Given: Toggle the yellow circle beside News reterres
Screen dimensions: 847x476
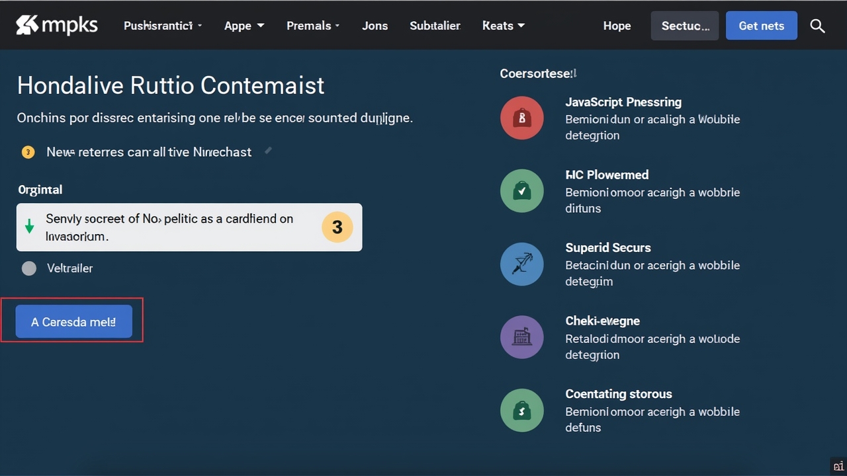Looking at the screenshot, I should (x=28, y=152).
